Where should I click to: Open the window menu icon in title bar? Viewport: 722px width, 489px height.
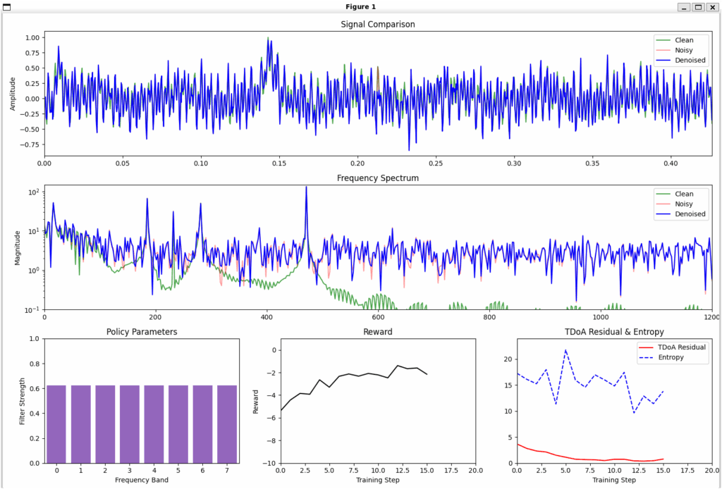pyautogui.click(x=7, y=6)
